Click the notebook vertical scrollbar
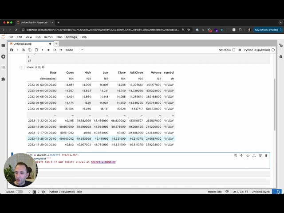The height and width of the screenshot is (213, 284). click(275, 104)
